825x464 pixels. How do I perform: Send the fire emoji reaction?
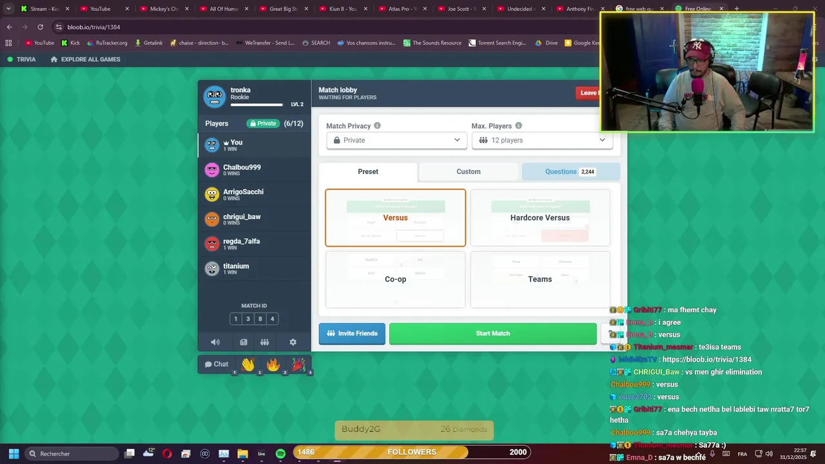(273, 365)
